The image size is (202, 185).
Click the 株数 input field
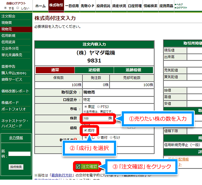tap(96, 119)
